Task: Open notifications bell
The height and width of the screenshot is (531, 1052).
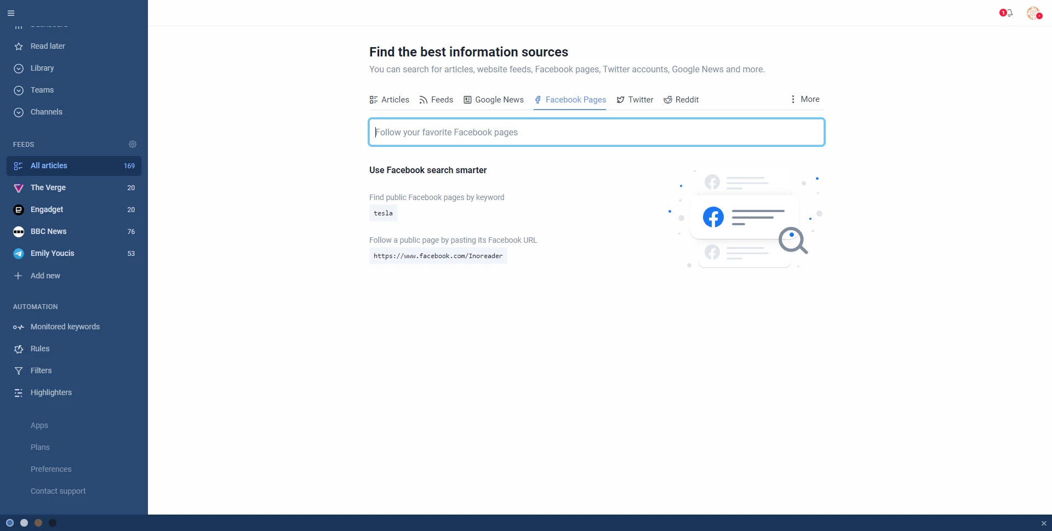Action: pyautogui.click(x=1009, y=13)
